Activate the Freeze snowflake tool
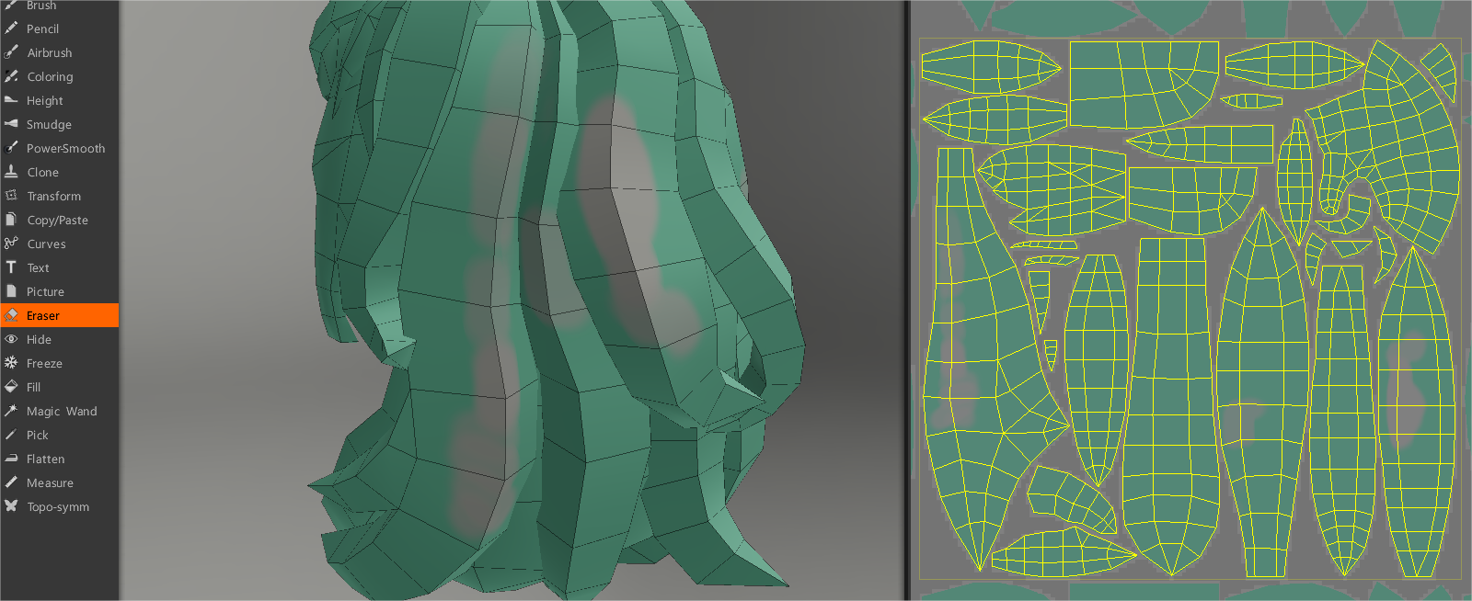Image resolution: width=1472 pixels, height=601 pixels. [x=44, y=364]
